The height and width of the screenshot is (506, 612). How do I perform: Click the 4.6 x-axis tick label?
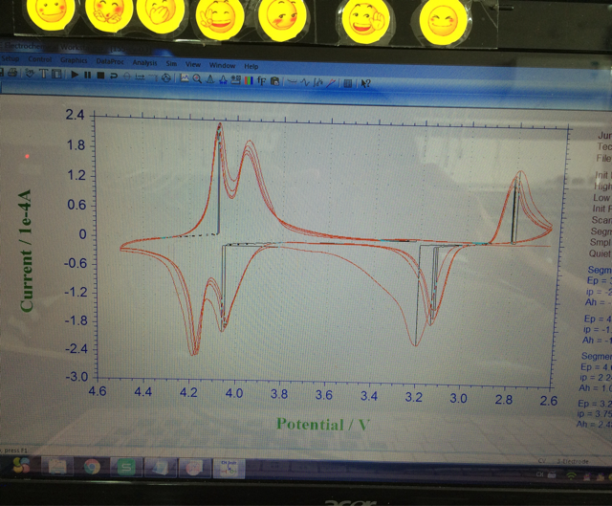[x=98, y=391]
